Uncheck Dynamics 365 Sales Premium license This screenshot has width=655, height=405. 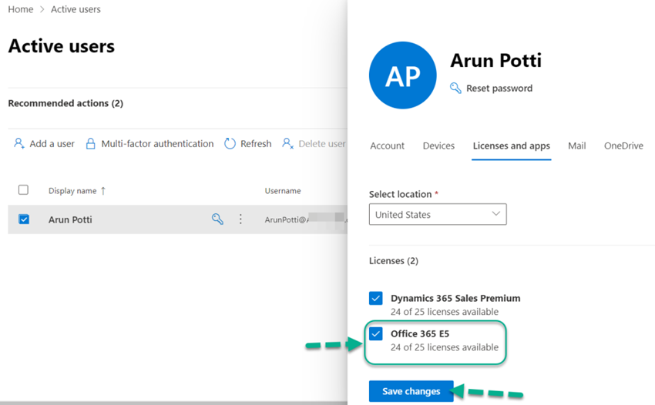coord(375,298)
